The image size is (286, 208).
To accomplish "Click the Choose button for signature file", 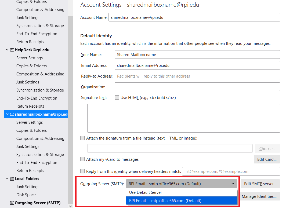I will coord(267,149).
